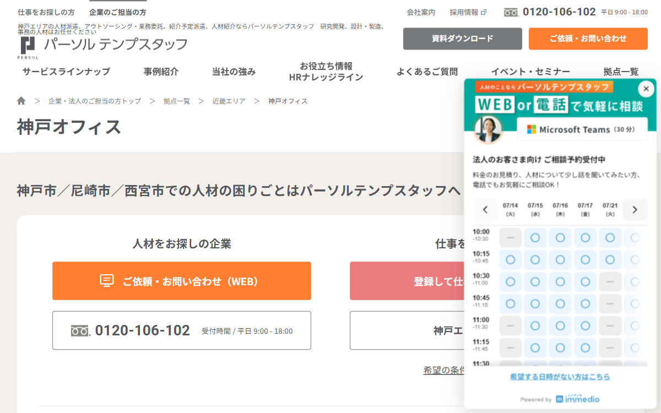661x413 pixels.
Task: Open the サービスラインナップ menu
Action: pos(66,72)
